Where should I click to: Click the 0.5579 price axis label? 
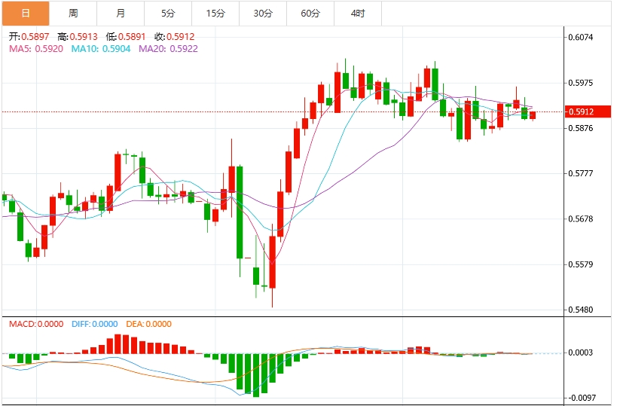(x=581, y=264)
